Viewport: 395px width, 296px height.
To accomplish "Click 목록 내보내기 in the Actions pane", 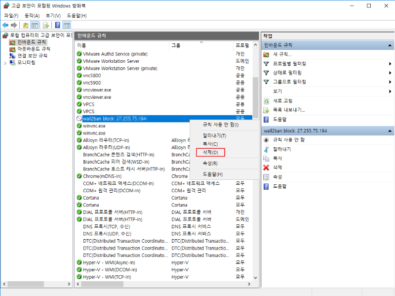I will [x=289, y=110].
